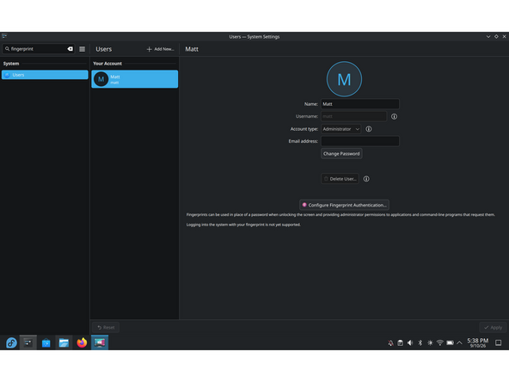This screenshot has width=509, height=382.
Task: Select the Matt account in user list
Action: tap(135, 79)
